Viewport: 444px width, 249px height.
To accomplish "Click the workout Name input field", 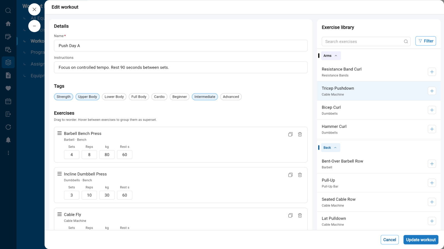I will [181, 46].
